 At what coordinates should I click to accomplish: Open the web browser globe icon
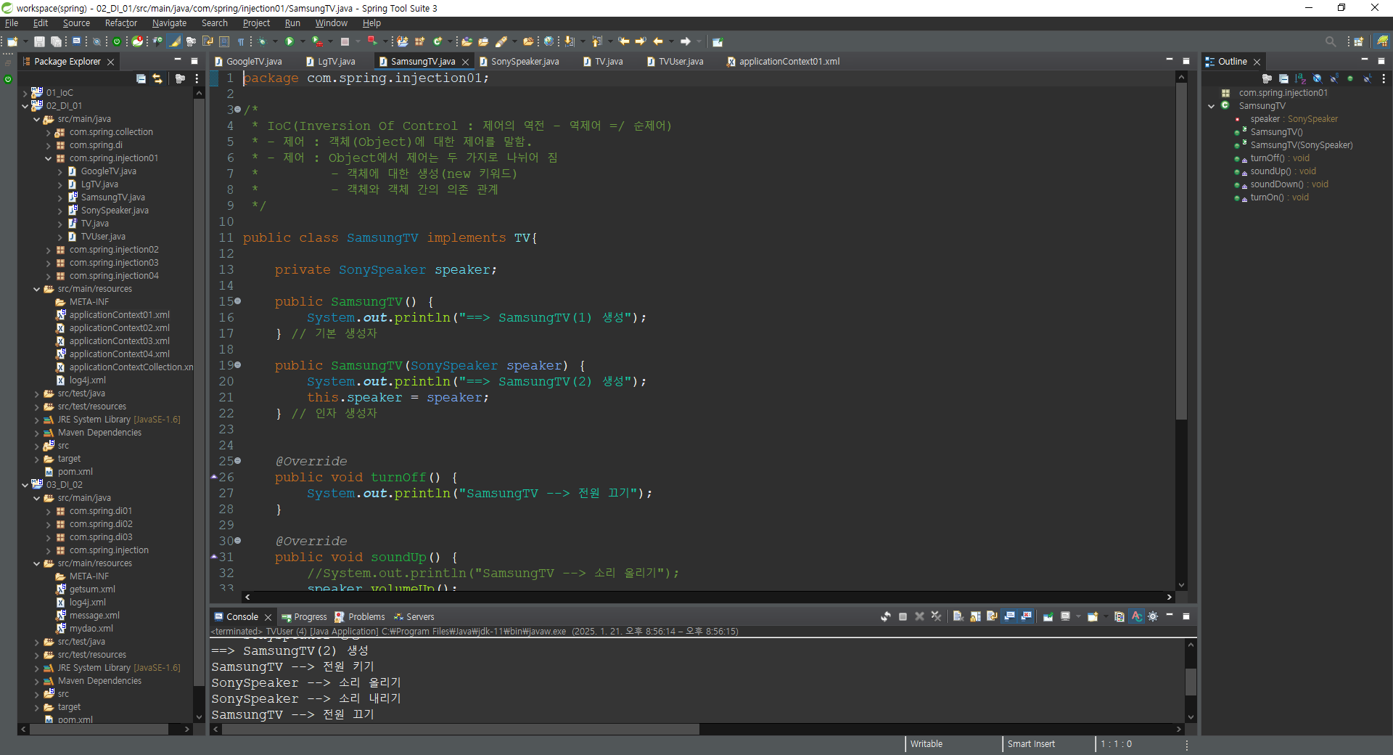point(548,41)
